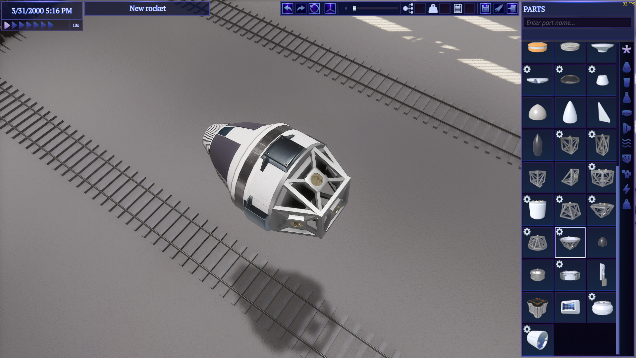Click the redo arrow in the top toolbar
This screenshot has width=636, height=358.
pos(301,9)
